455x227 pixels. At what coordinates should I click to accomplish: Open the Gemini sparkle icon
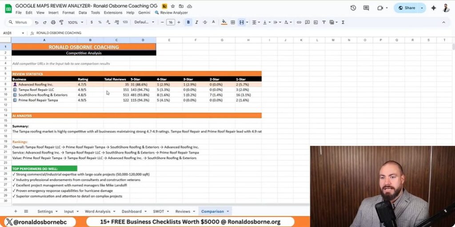(434, 8)
